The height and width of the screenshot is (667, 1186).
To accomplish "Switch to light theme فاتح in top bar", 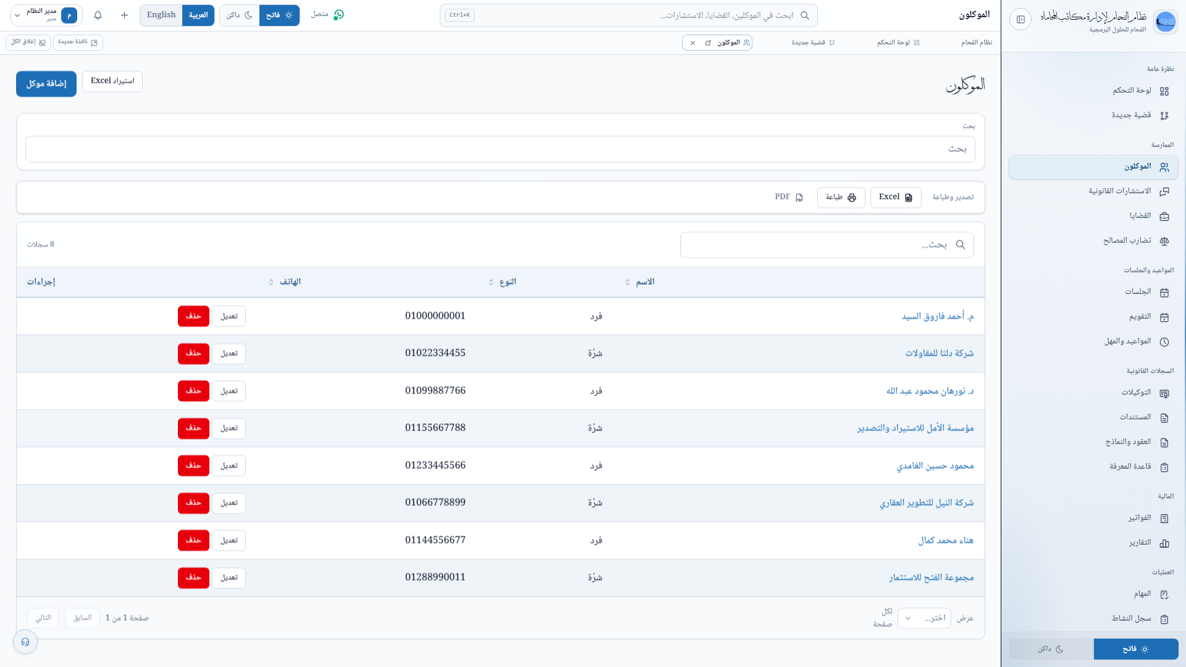I will click(279, 15).
